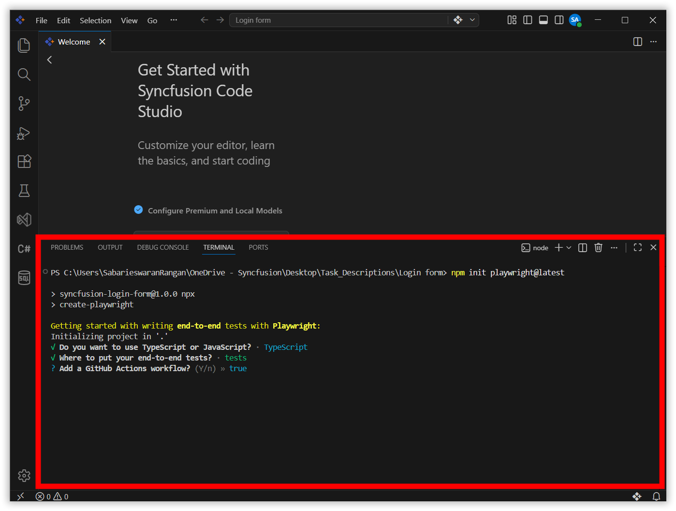Switch to the TERMINAL tab

[x=219, y=247]
